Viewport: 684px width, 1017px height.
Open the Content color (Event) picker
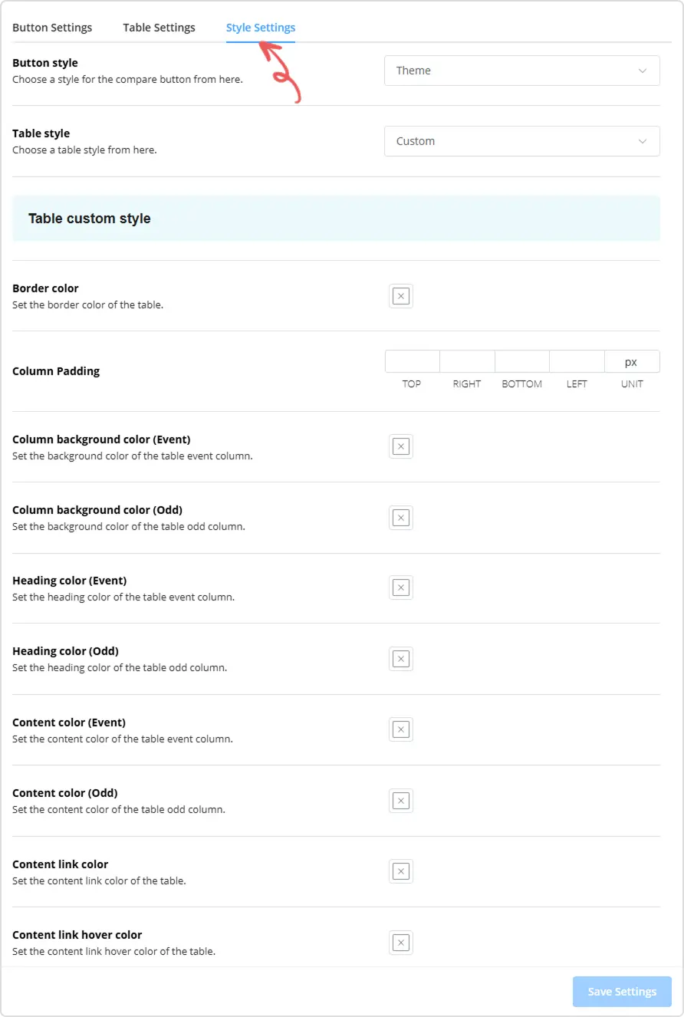400,729
